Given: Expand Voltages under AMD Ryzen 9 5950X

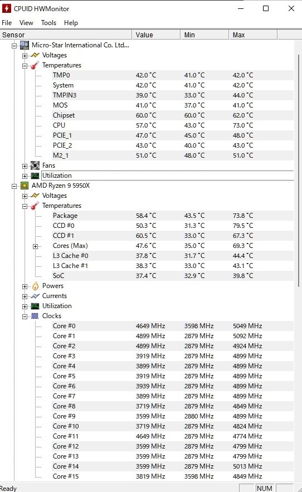Looking at the screenshot, I should (x=25, y=197).
